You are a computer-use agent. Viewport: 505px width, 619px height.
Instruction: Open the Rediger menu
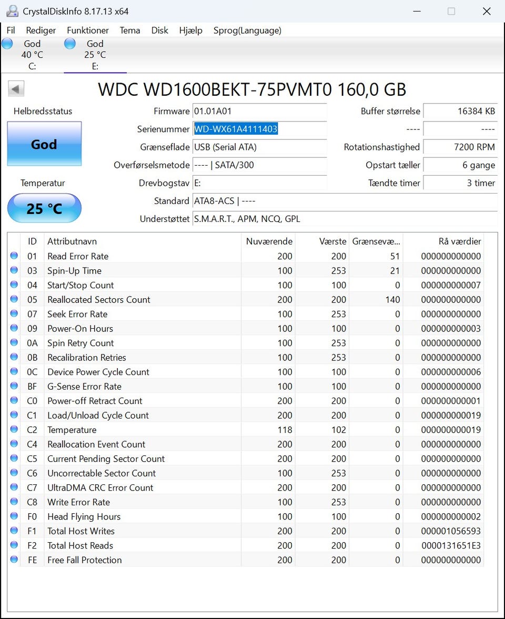click(x=41, y=31)
